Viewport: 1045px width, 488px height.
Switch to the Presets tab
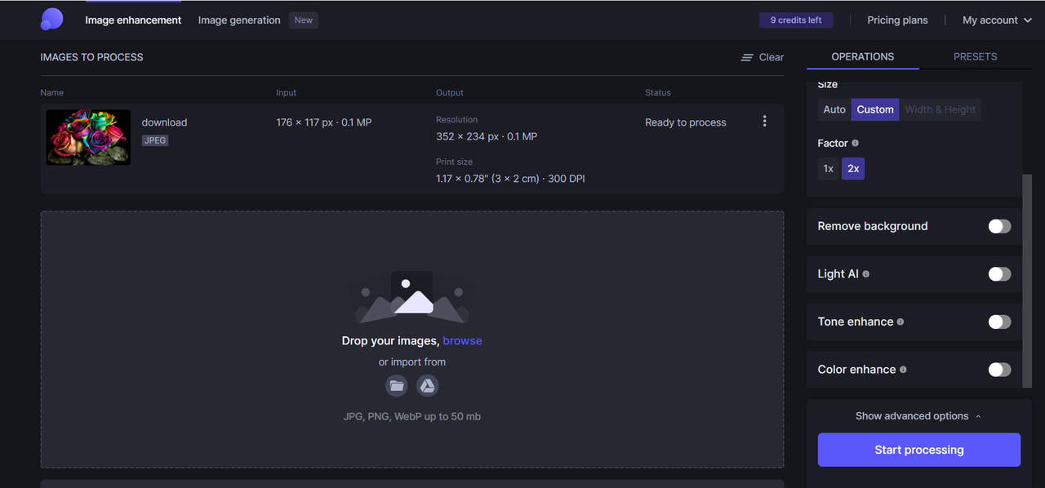click(975, 56)
